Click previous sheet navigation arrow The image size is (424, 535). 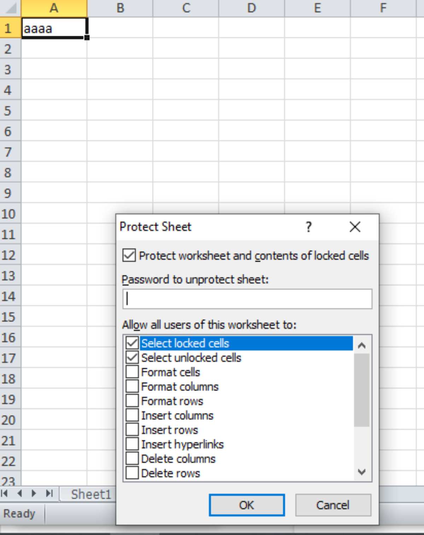tap(19, 493)
